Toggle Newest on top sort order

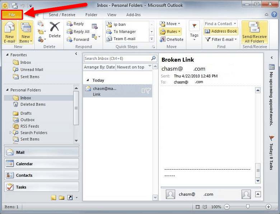click(131, 67)
